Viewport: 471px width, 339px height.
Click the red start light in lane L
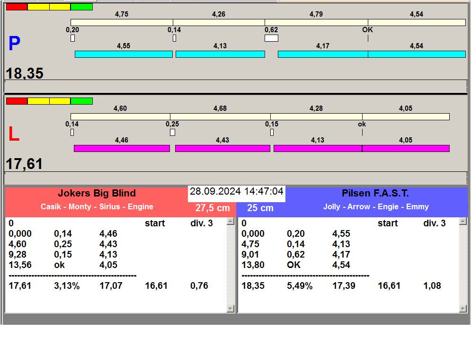[17, 101]
